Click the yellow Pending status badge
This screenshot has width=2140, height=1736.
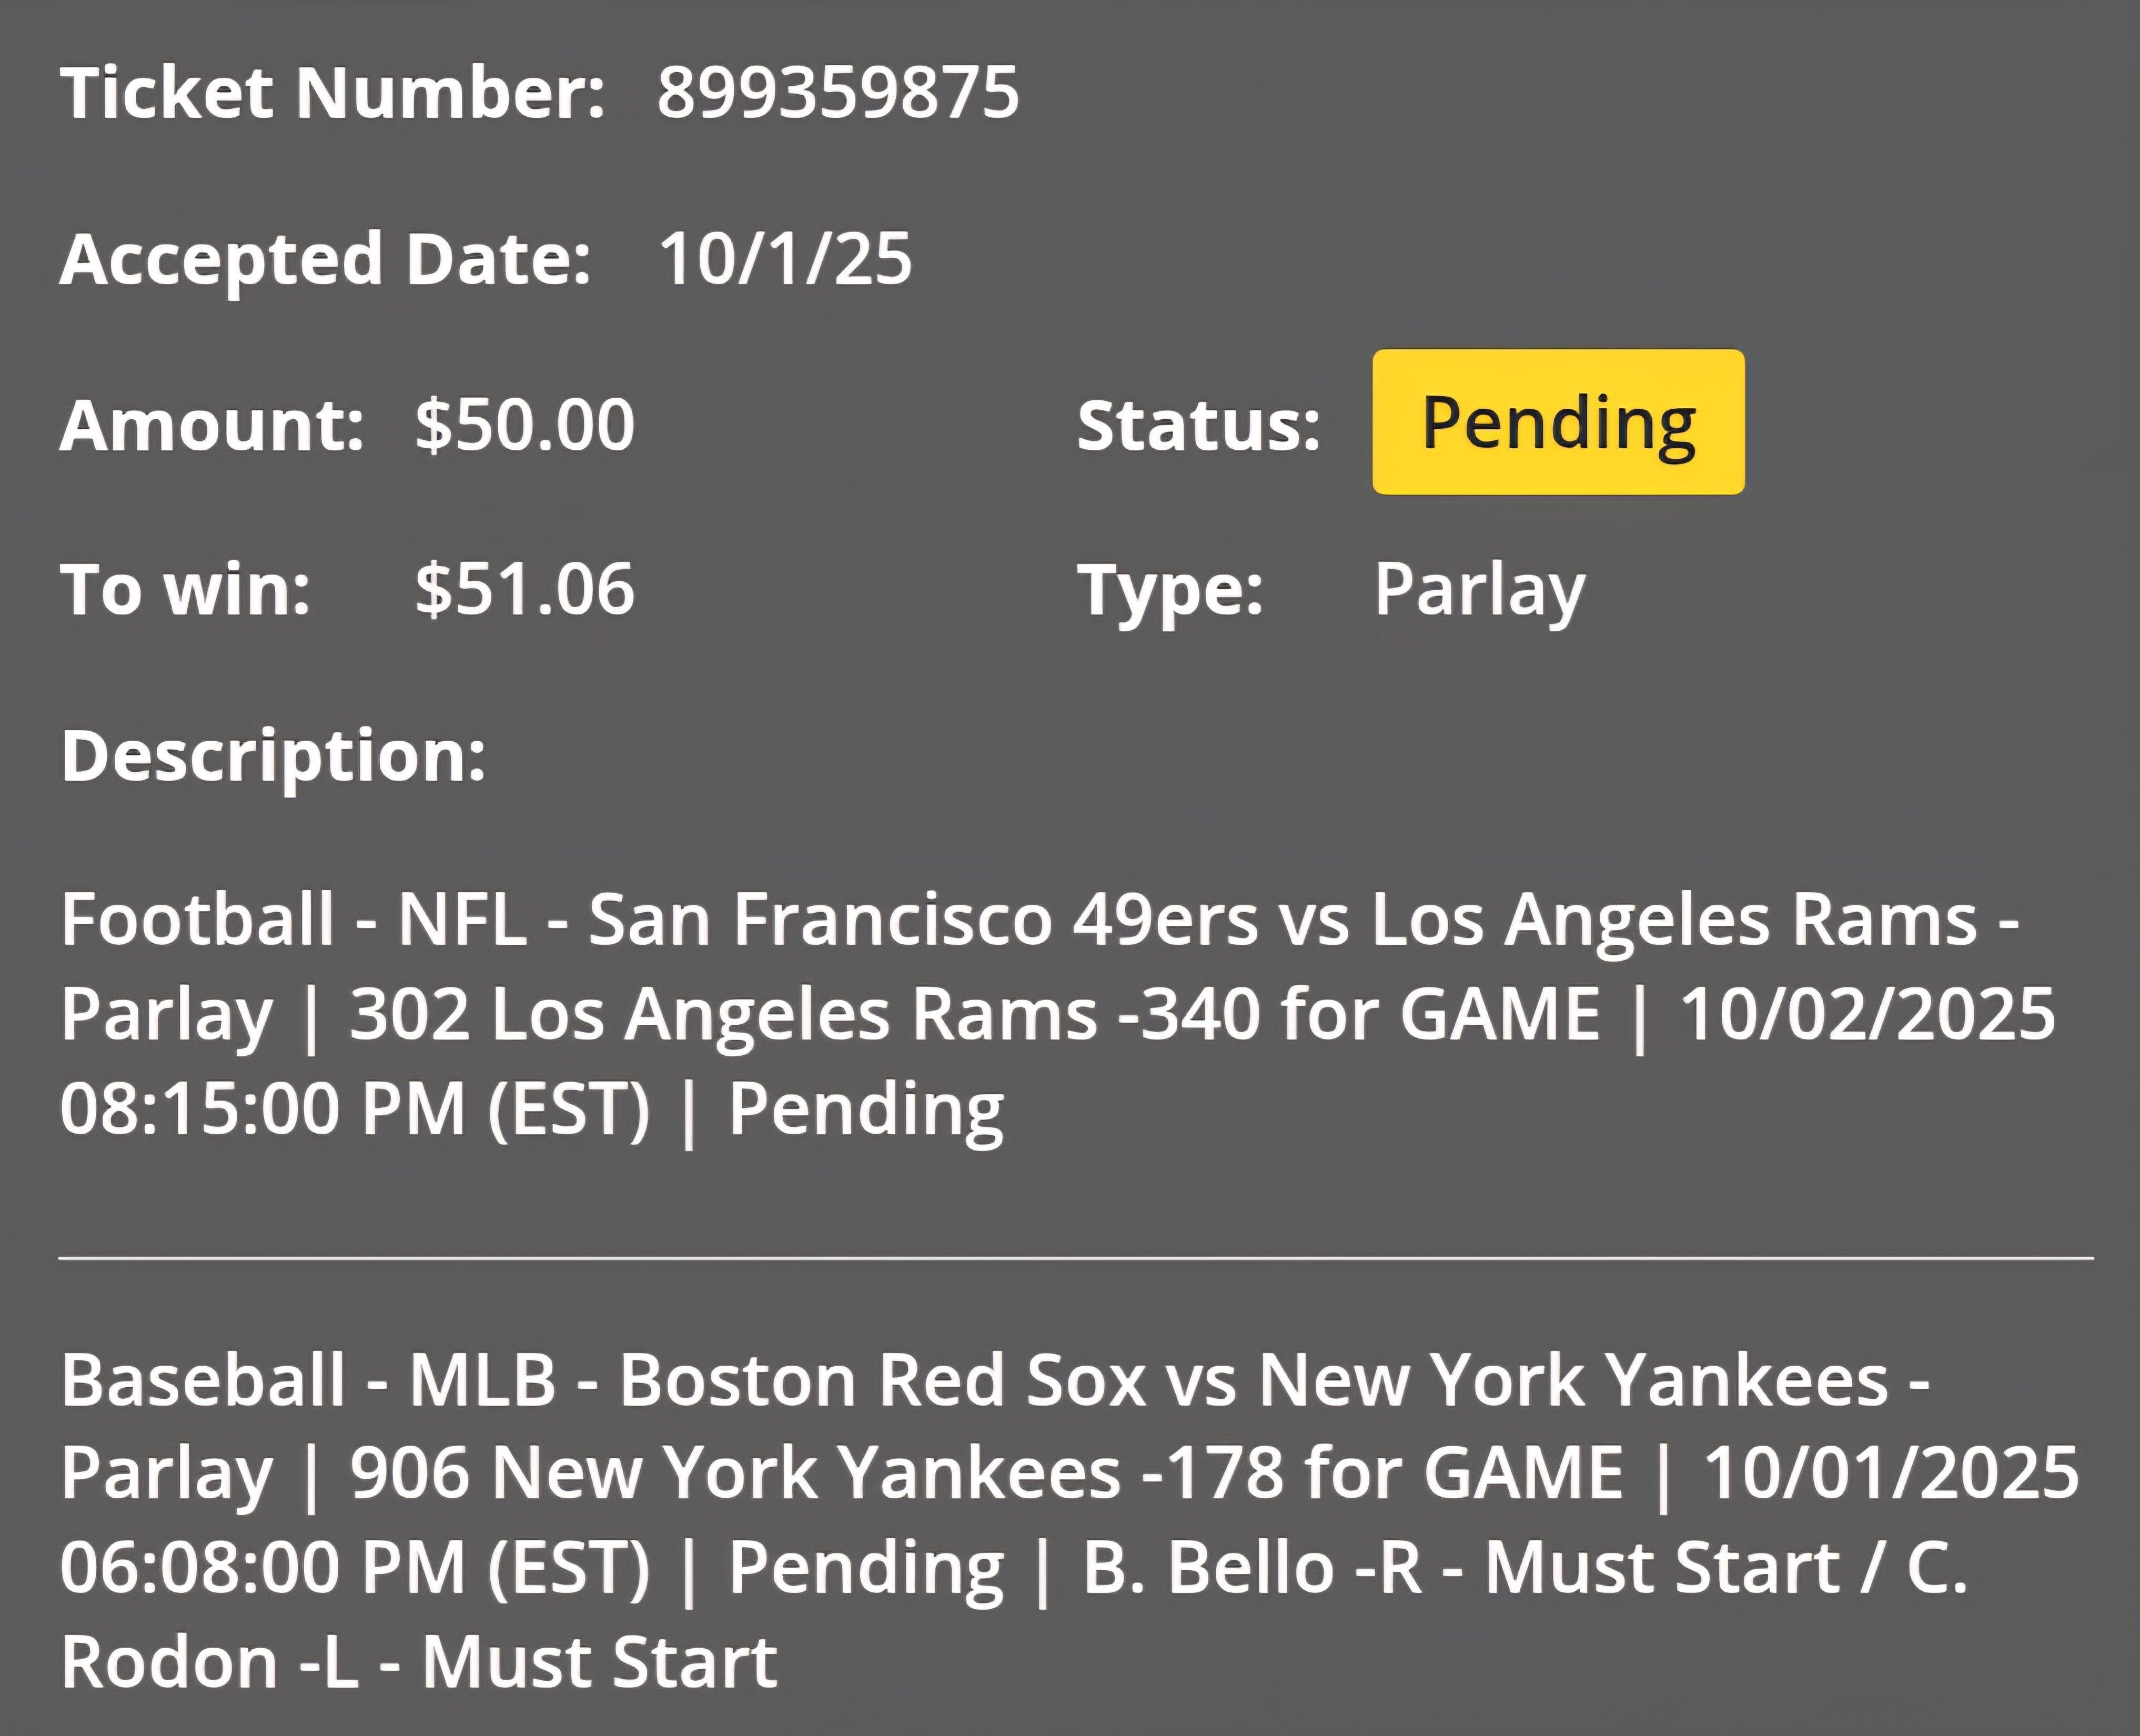(x=1558, y=422)
